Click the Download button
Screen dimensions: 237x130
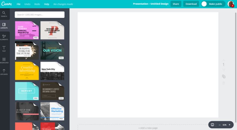191,4
